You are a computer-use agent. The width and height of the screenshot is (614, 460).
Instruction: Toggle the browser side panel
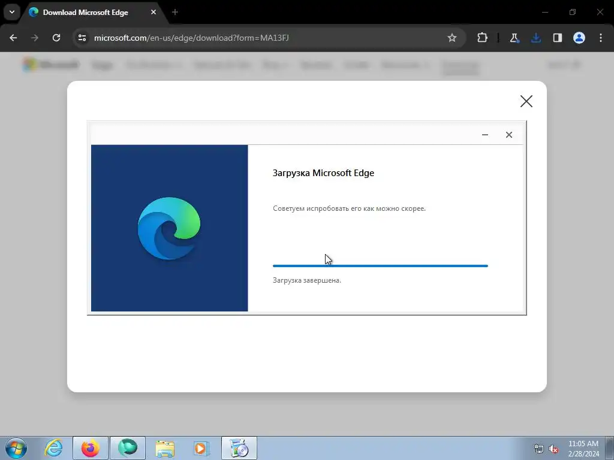coord(557,38)
